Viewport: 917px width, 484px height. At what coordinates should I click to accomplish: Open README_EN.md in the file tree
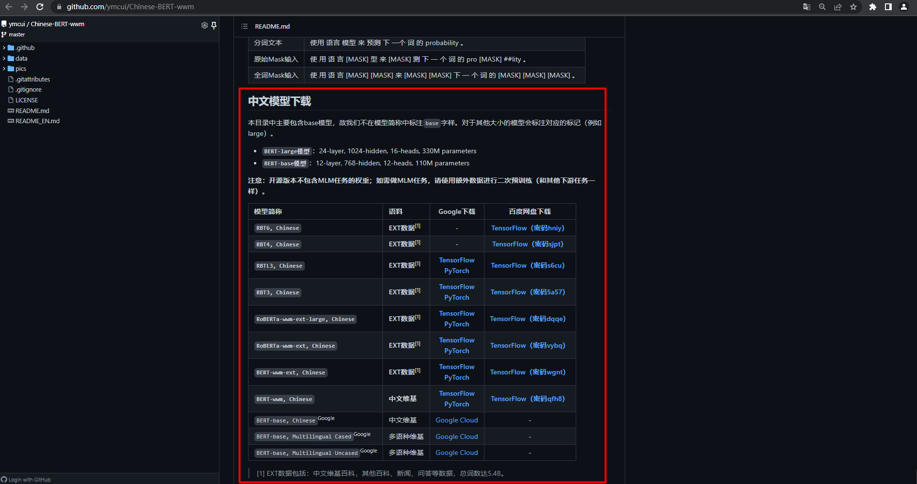click(37, 121)
